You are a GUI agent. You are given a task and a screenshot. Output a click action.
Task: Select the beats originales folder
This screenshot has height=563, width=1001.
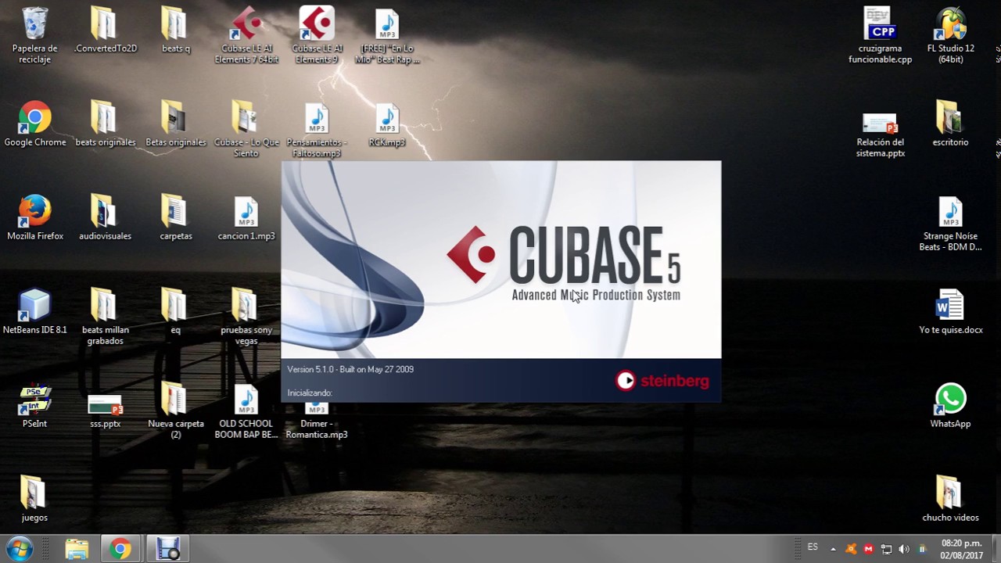pyautogui.click(x=105, y=125)
